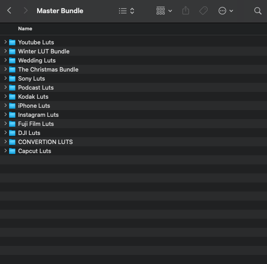This screenshot has width=267, height=264.
Task: Expand the Sony Luts folder
Action: point(5,78)
